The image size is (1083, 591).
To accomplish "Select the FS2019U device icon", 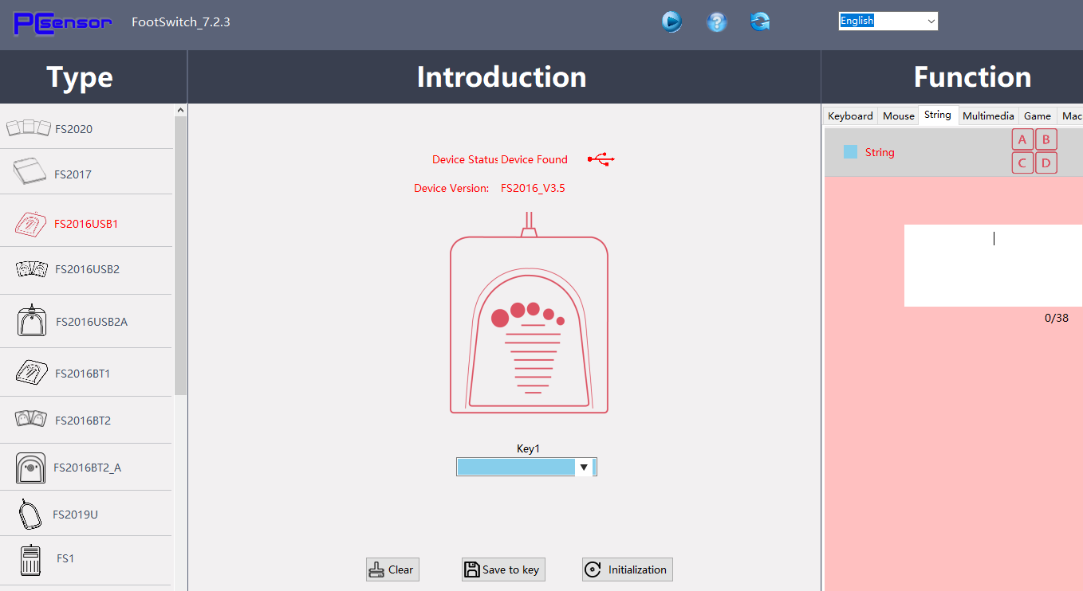I will click(x=30, y=514).
